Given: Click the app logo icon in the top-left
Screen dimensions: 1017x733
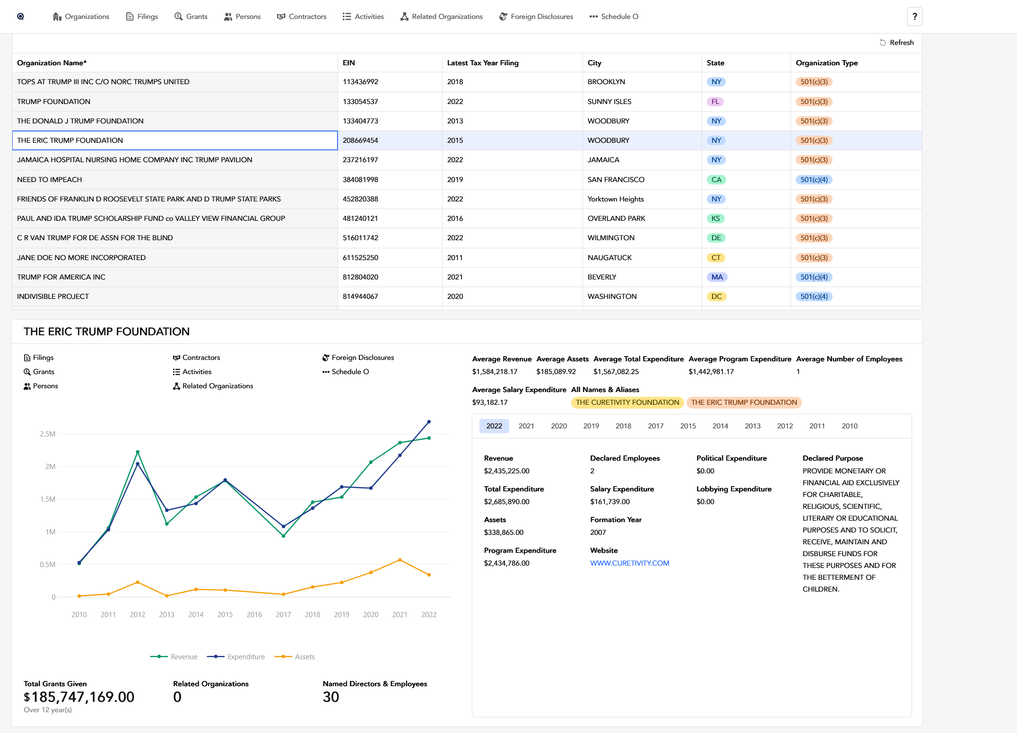Looking at the screenshot, I should pos(20,17).
